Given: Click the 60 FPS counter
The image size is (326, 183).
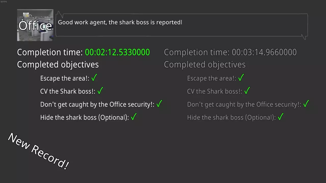Looking at the screenshot, I should 4,2.
